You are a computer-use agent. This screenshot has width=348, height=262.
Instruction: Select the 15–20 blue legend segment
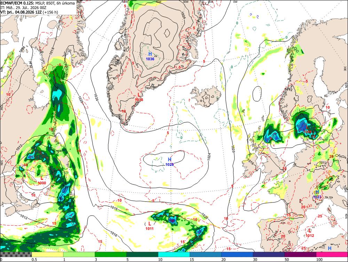(x=206, y=254)
